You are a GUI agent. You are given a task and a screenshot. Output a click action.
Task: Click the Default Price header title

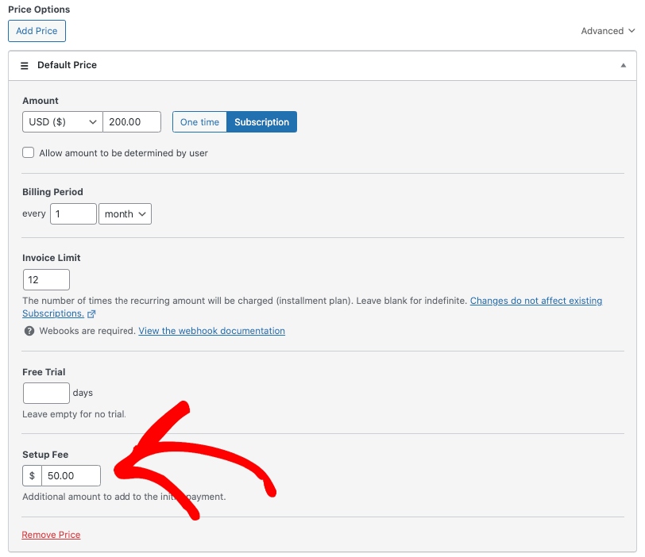[x=67, y=65]
